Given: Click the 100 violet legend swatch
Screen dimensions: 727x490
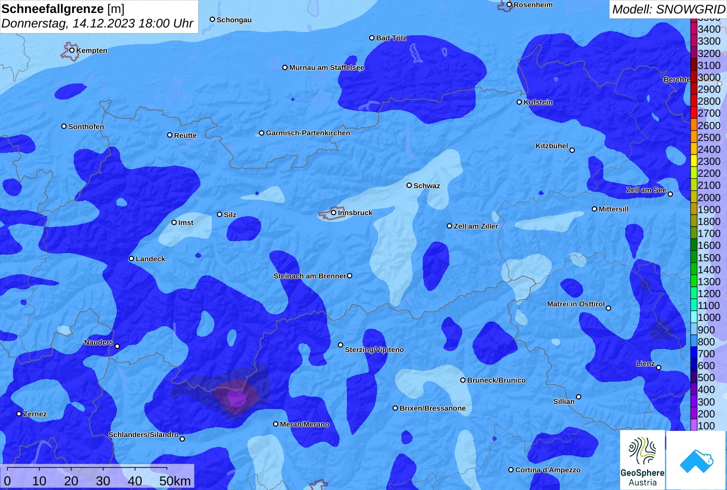Looking at the screenshot, I should pos(694,426).
